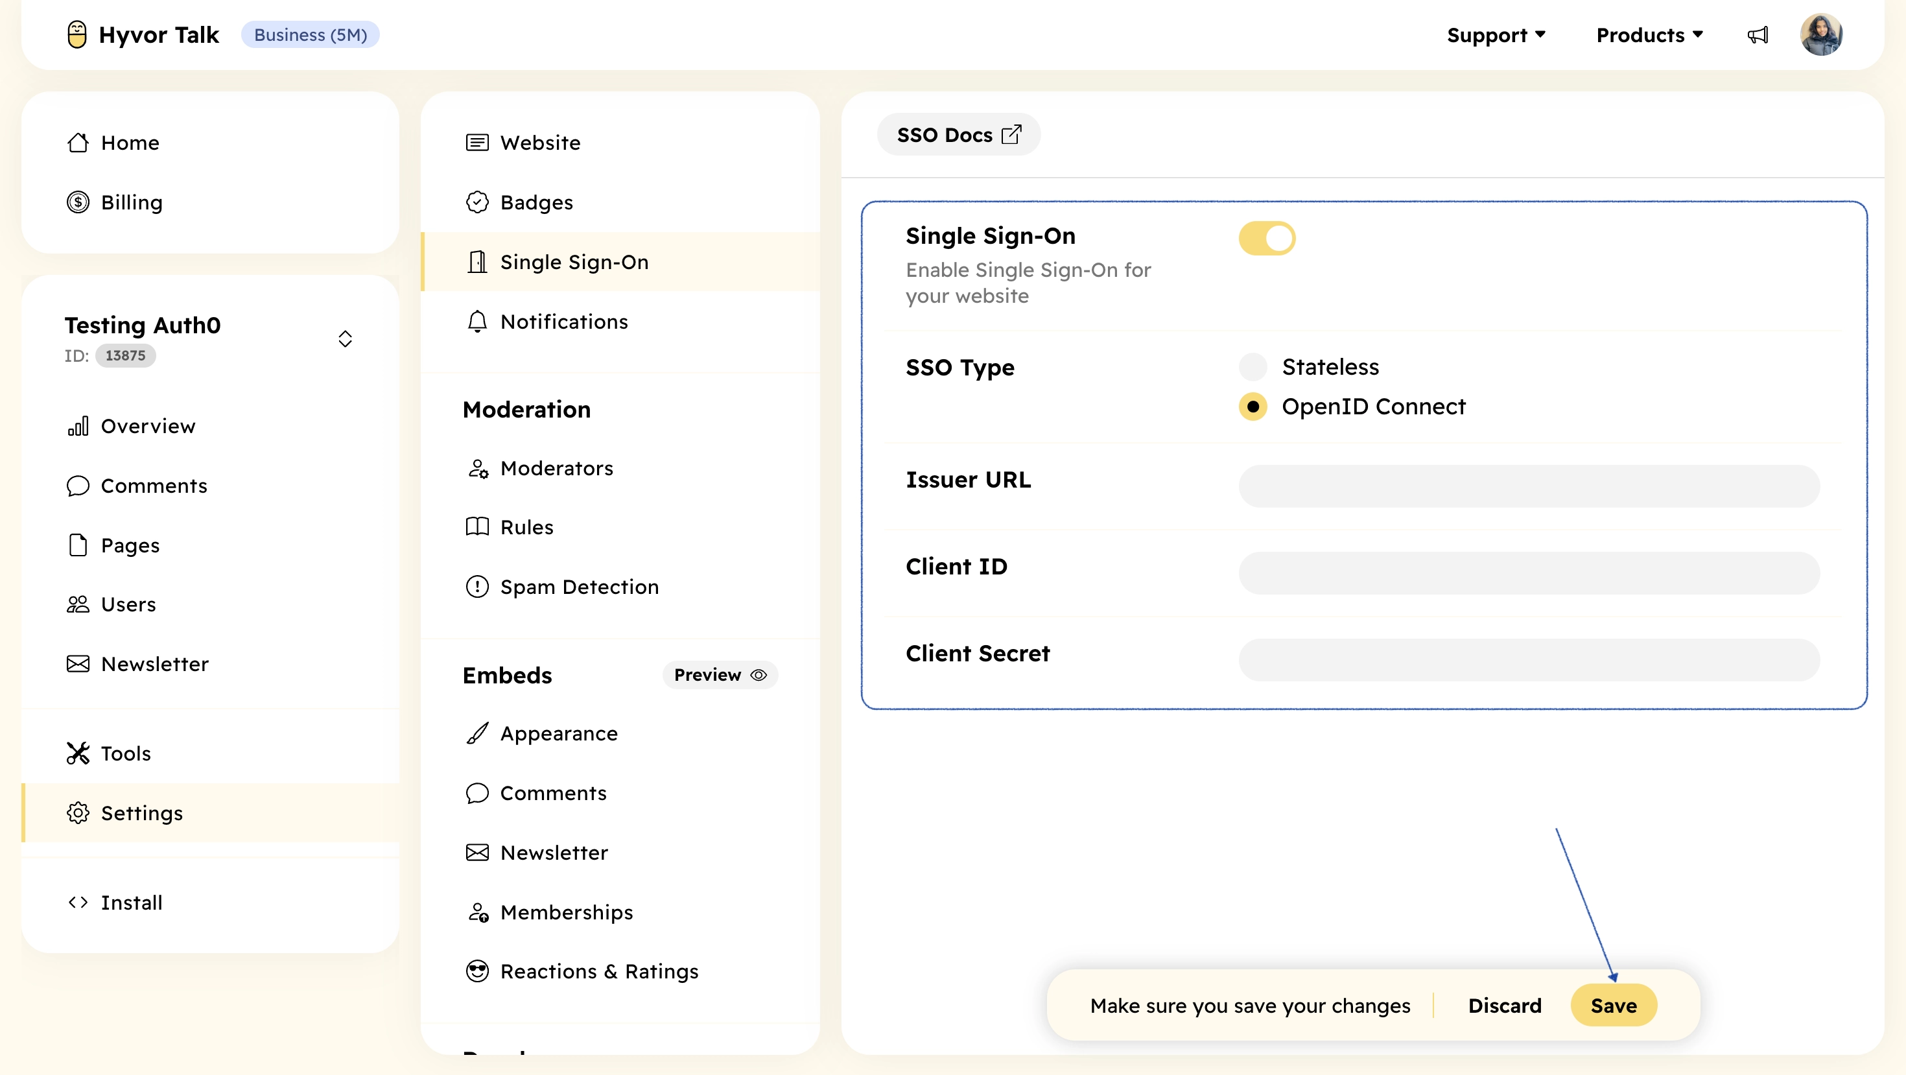Open the announcements megaphone icon
This screenshot has width=1906, height=1075.
1758,35
